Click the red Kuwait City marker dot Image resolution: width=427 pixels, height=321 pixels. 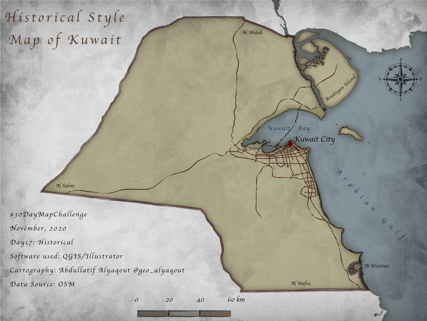tap(291, 143)
